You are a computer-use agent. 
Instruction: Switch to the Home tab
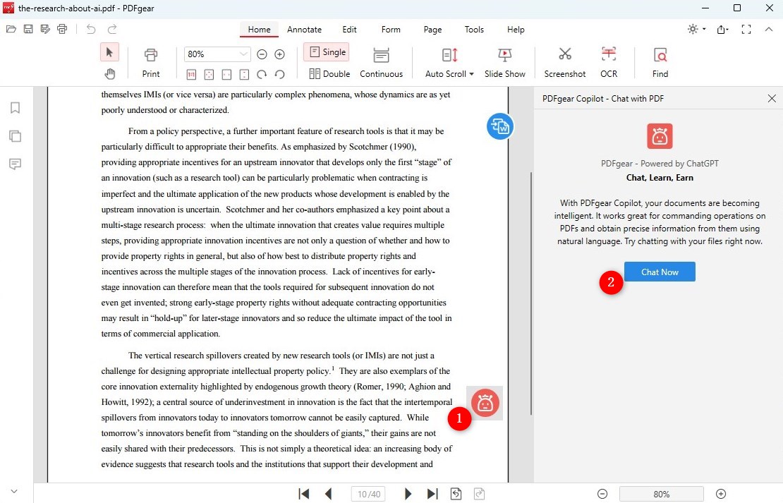tap(259, 30)
